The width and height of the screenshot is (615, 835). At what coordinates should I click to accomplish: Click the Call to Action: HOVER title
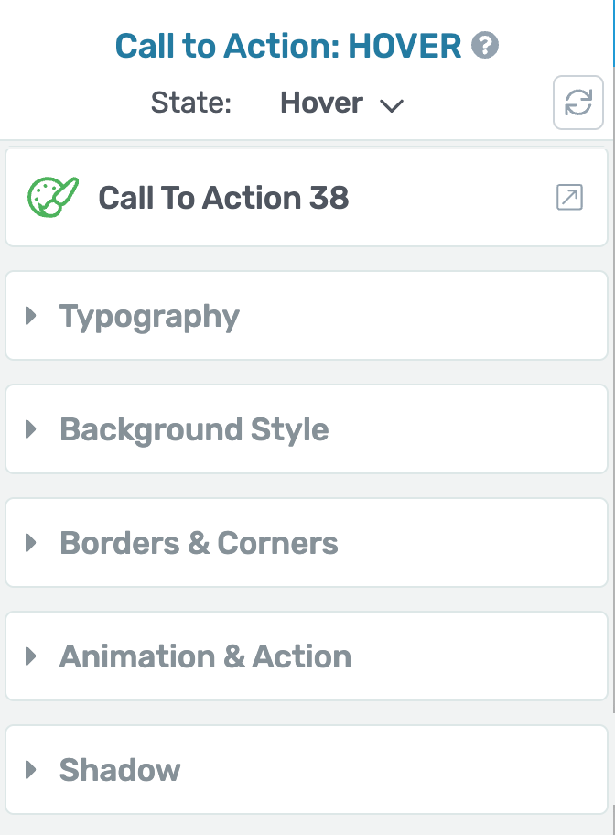point(288,45)
